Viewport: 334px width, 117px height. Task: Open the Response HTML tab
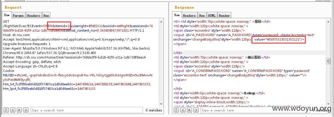(212, 16)
